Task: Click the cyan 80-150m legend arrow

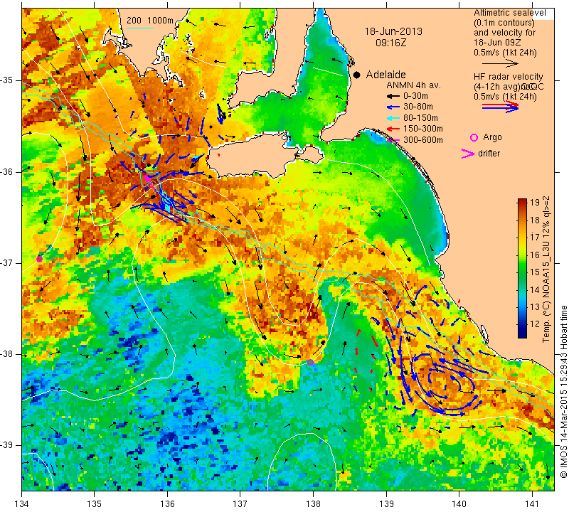Action: click(x=393, y=118)
